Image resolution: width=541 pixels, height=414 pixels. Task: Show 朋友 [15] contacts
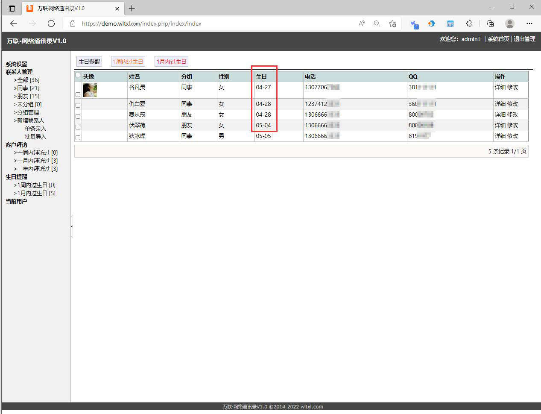point(26,96)
